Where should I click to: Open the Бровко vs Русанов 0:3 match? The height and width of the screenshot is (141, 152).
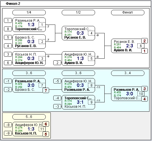tap(29, 41)
